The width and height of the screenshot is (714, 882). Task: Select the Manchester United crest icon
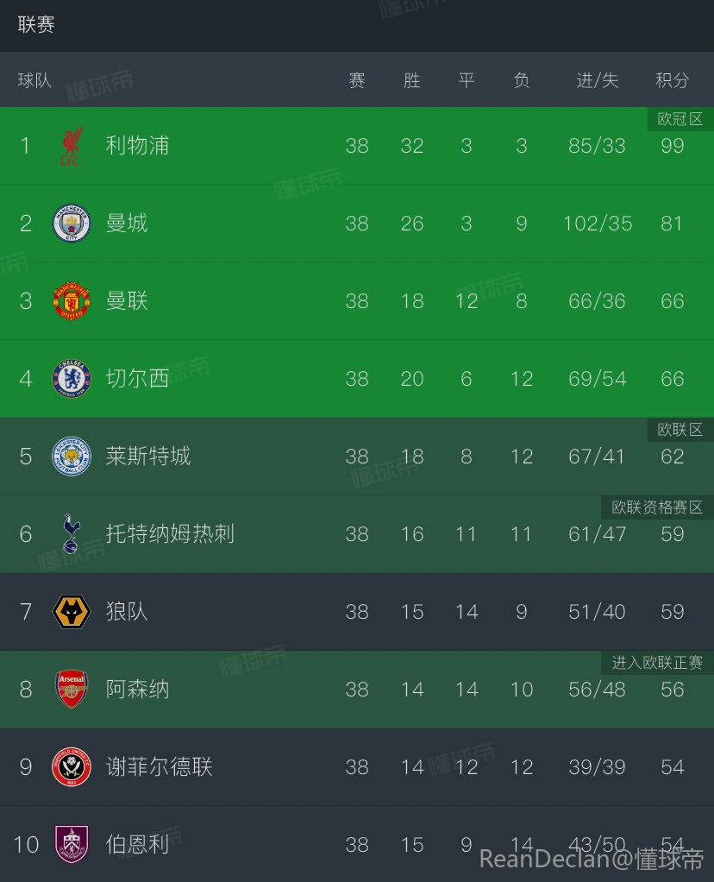[72, 301]
